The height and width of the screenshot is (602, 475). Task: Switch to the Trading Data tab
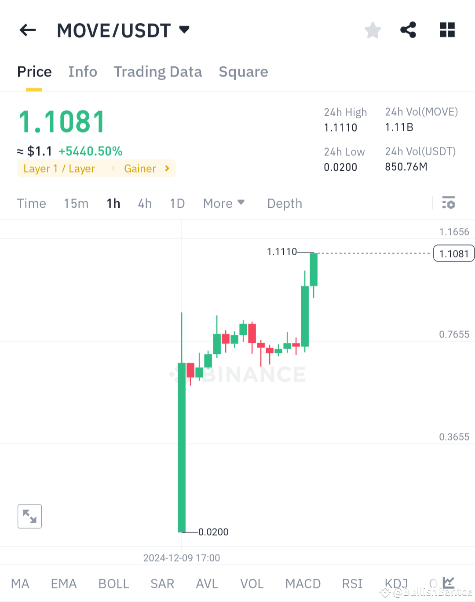tap(158, 72)
